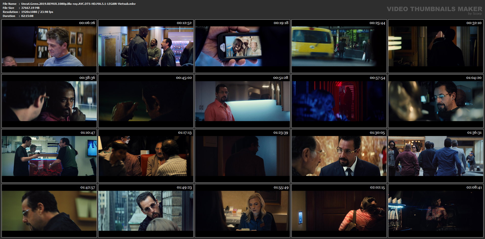Click the thumbnail at 00:51:28
Screen dimensions: 485x239
tap(242, 101)
